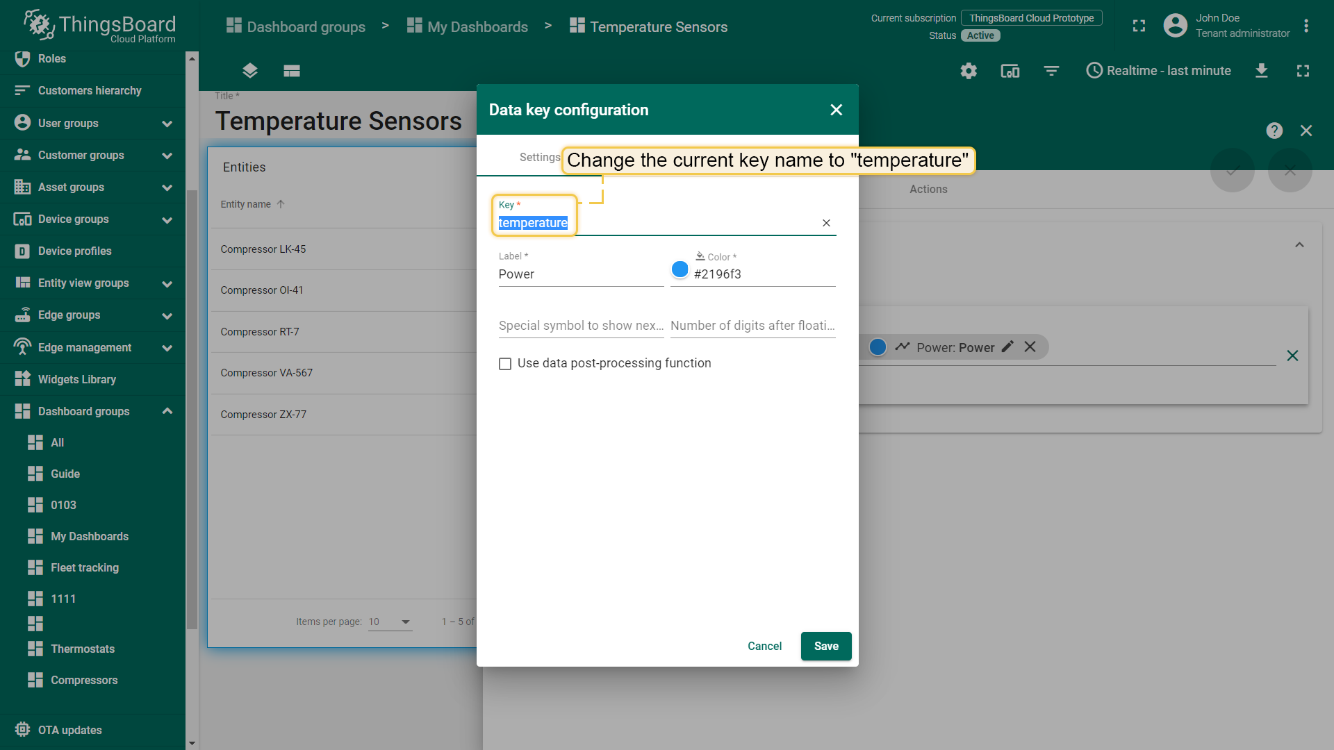1334x750 pixels.
Task: Save the data key configuration
Action: coord(826,646)
